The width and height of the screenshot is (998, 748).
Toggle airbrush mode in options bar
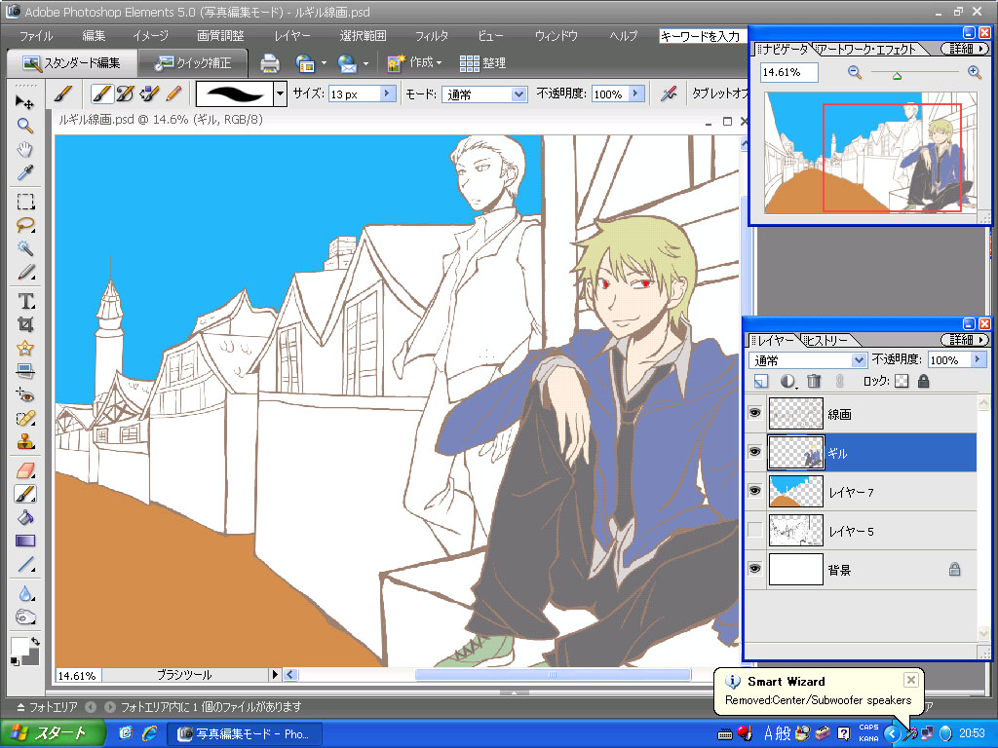pos(669,94)
